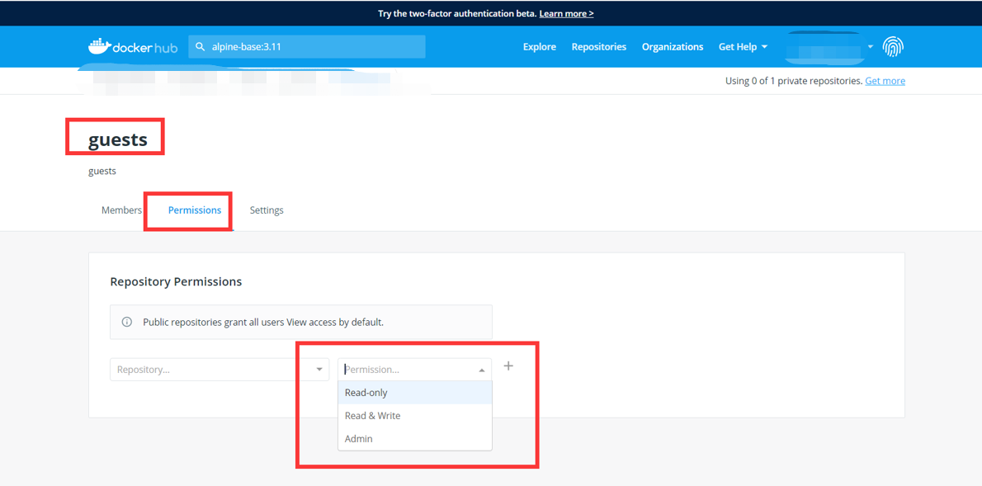Screen dimensions: 982x486
Task: Switch to the Members tab
Action: pyautogui.click(x=121, y=210)
